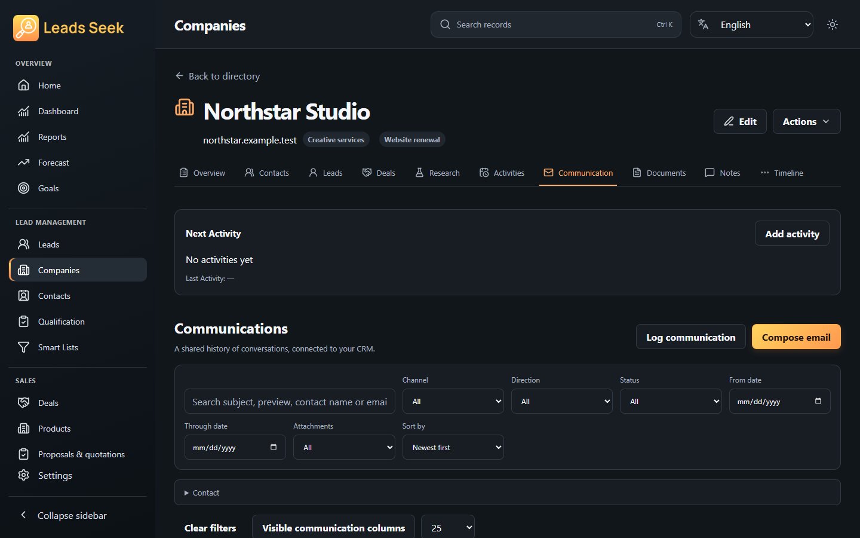This screenshot has height=538, width=860.
Task: Switch to the Documents tab
Action: [659, 173]
